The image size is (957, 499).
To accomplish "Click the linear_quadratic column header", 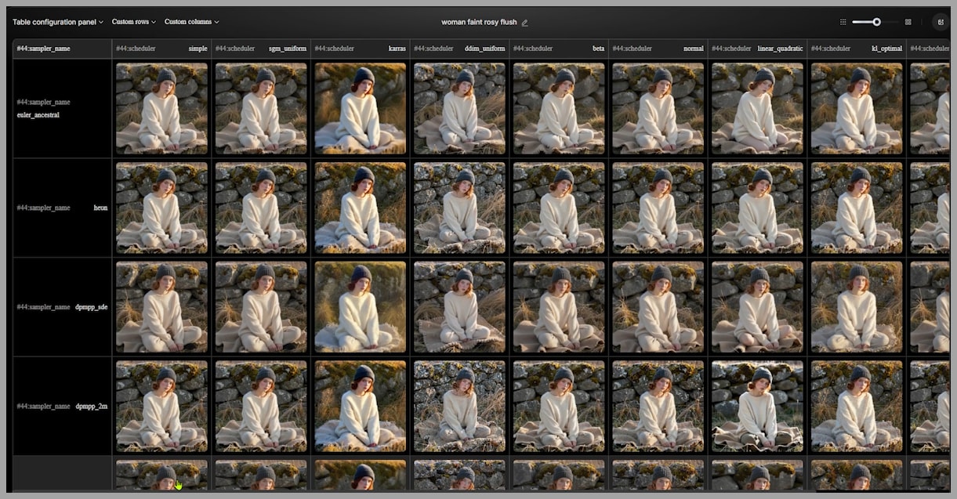I will (x=757, y=49).
